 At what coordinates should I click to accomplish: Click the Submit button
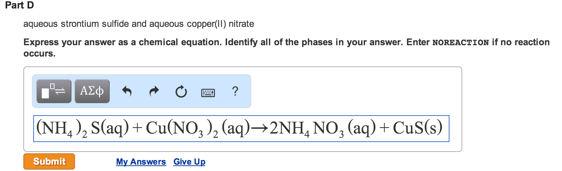point(49,161)
